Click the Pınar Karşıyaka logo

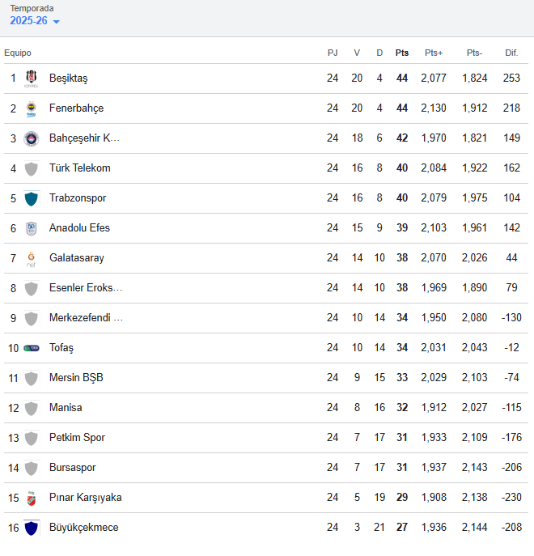[x=32, y=498]
